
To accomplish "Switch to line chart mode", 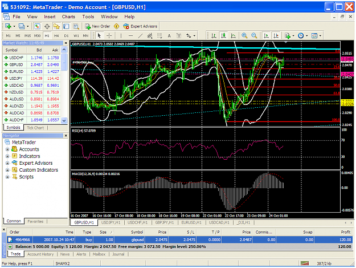I will pyautogui.click(x=233, y=36).
